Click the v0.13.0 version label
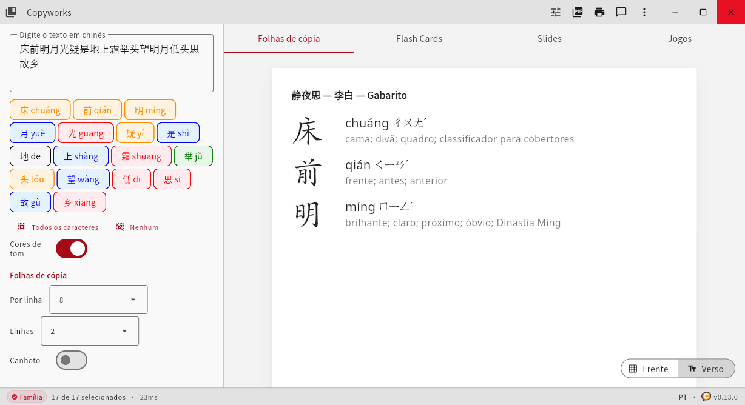This screenshot has height=405, width=745. point(726,397)
